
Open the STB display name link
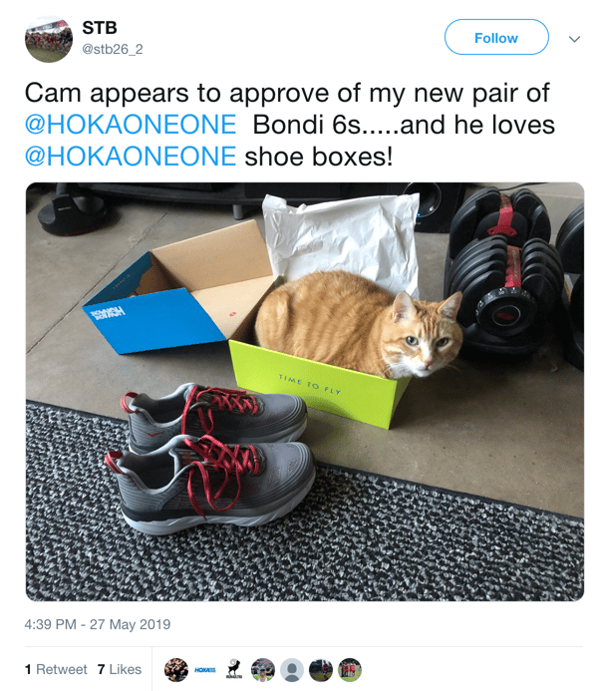[100, 28]
